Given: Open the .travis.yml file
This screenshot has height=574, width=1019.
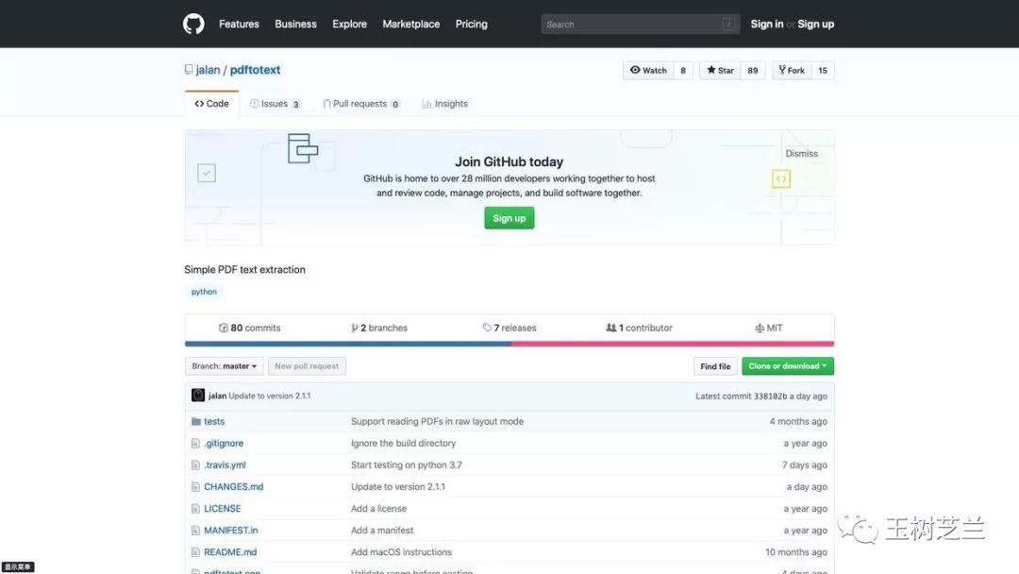Looking at the screenshot, I should [x=225, y=464].
